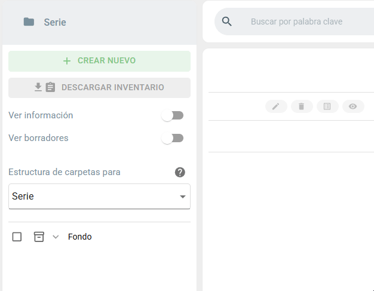374x291 pixels.
Task: Click the help question mark icon
Action: pyautogui.click(x=180, y=172)
